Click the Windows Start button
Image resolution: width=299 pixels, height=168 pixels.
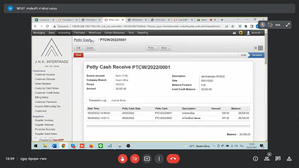tap(36, 146)
